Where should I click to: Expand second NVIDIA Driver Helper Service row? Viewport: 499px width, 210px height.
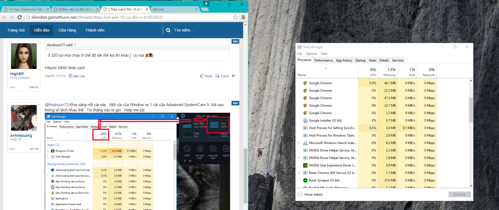tap(299, 158)
